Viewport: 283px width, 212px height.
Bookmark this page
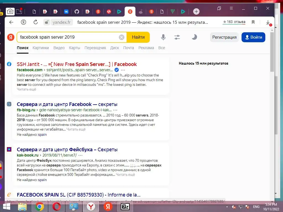pos(253,22)
